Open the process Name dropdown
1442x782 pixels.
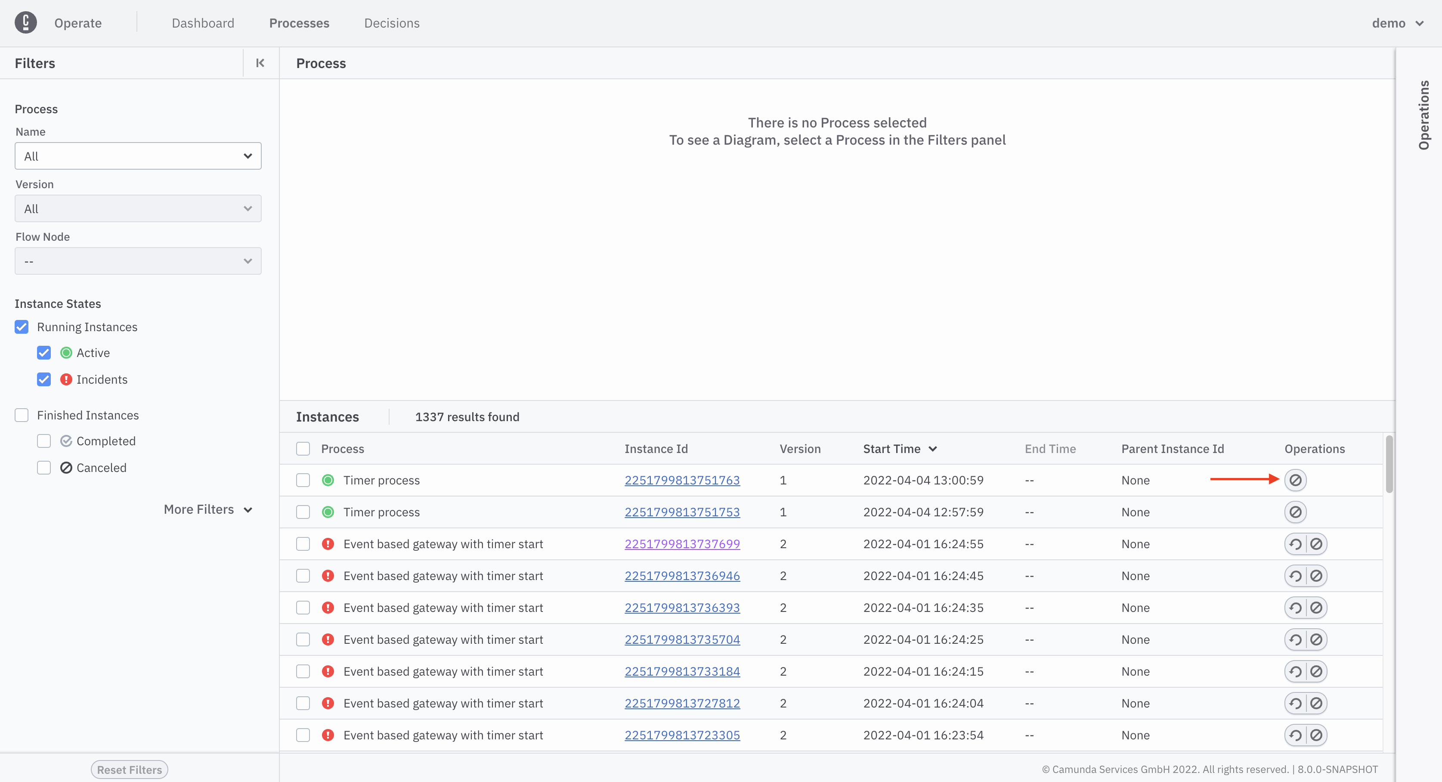138,156
